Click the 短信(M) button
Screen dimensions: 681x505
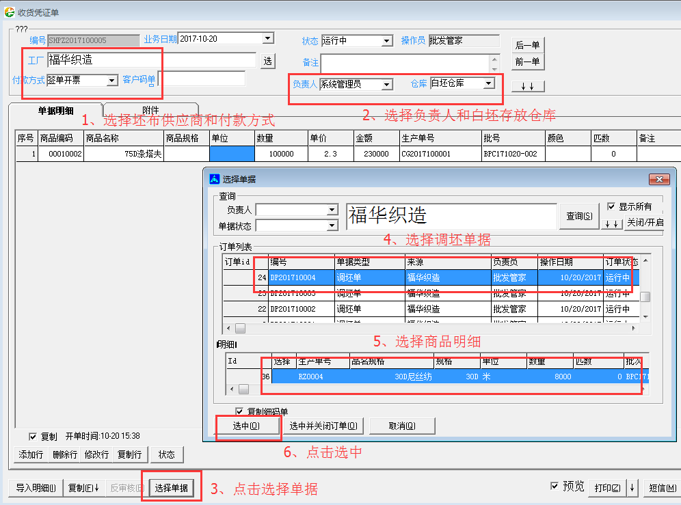pos(663,488)
